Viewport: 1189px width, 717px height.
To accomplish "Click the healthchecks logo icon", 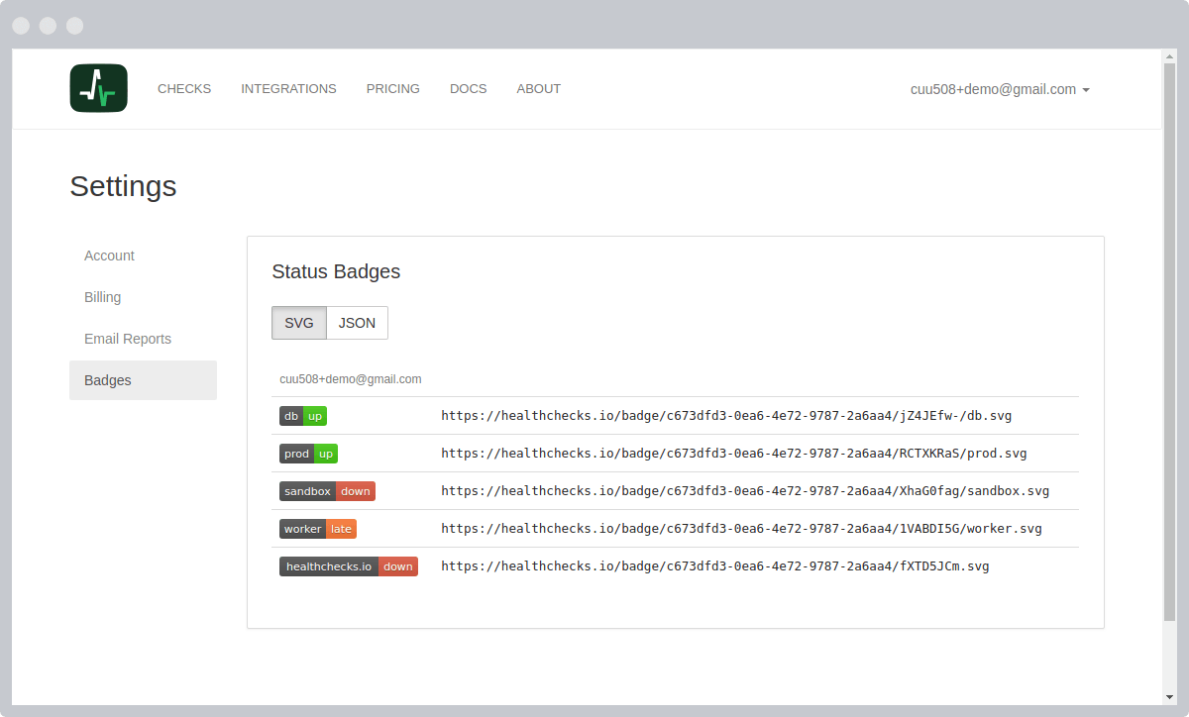I will point(98,88).
